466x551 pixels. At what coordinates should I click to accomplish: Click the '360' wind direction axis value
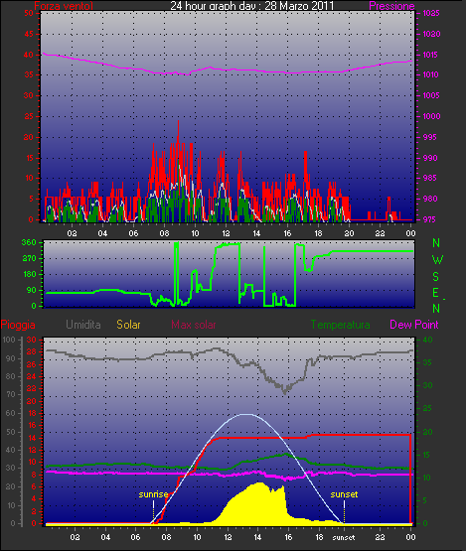[29, 242]
